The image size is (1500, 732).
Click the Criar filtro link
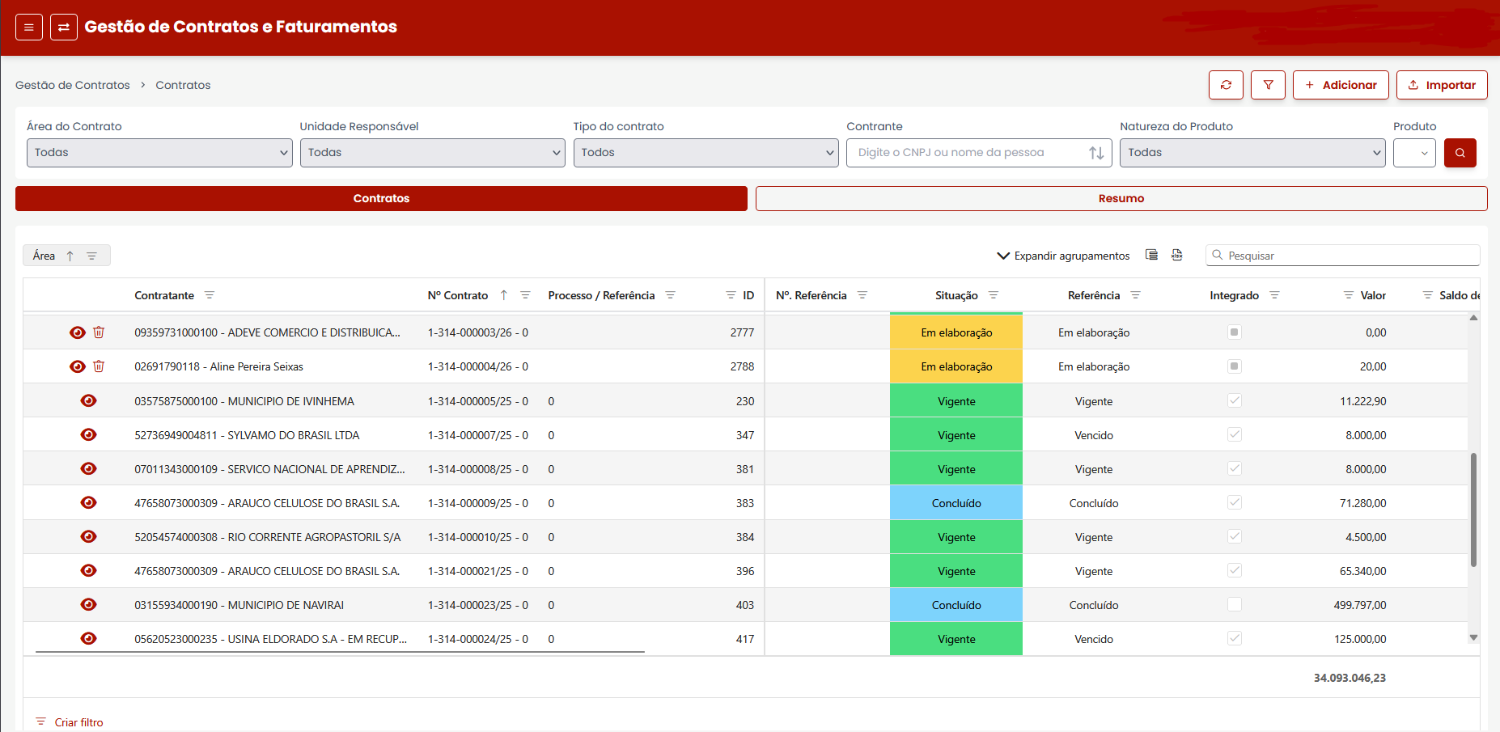(78, 722)
